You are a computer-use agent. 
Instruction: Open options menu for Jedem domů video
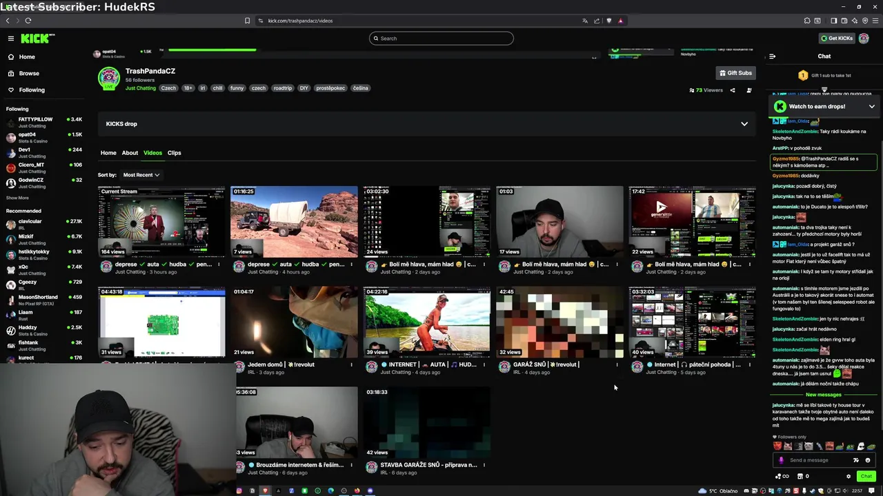click(x=351, y=364)
